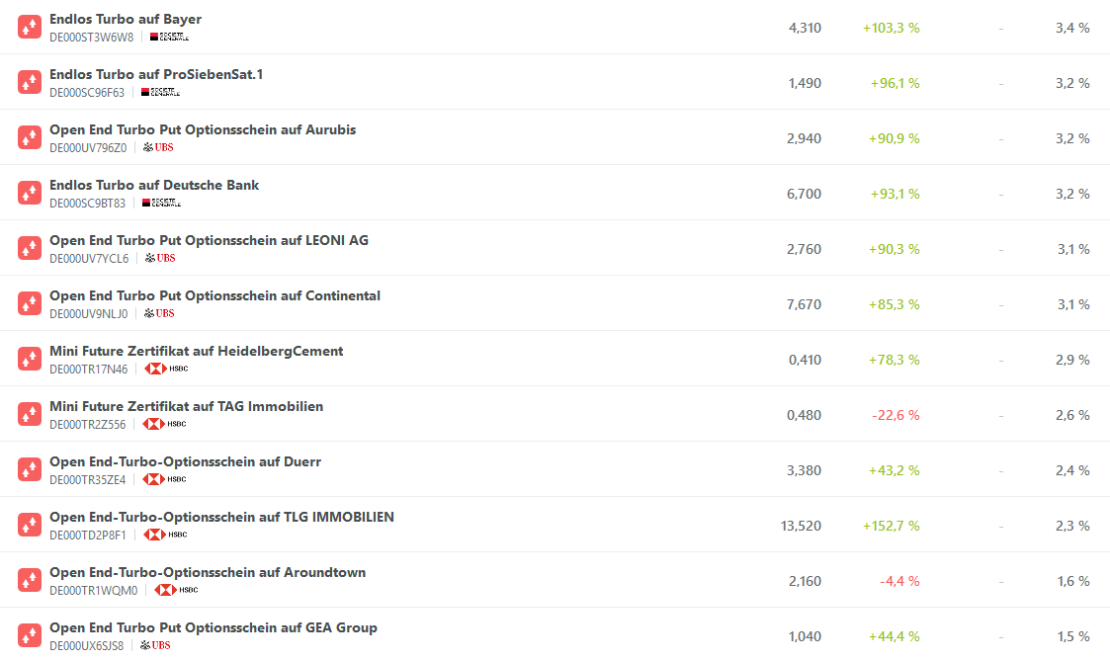Click the +93,1 % performance value
Screen dimensions: 1110x661
tap(895, 194)
